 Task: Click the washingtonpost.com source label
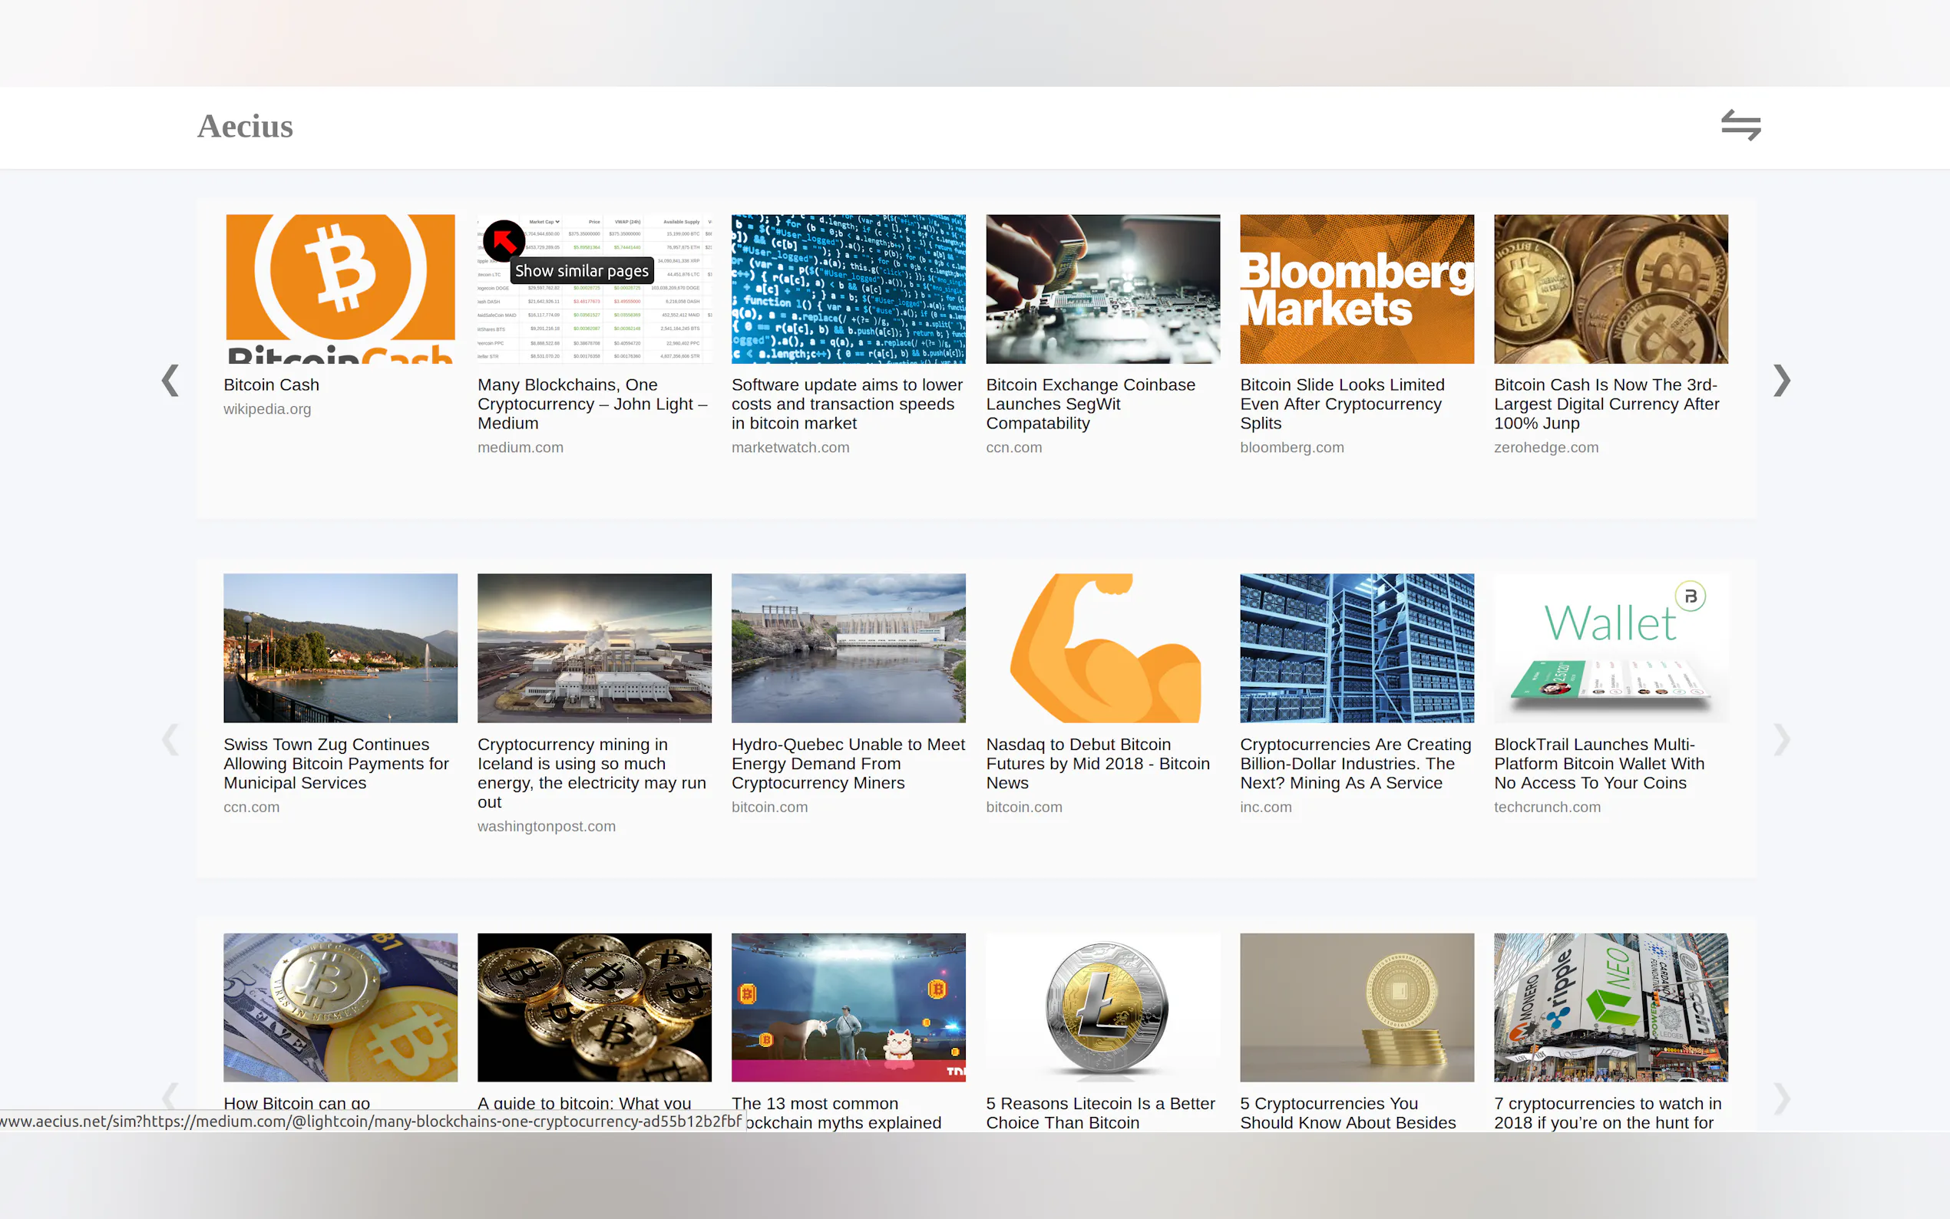pyautogui.click(x=546, y=827)
